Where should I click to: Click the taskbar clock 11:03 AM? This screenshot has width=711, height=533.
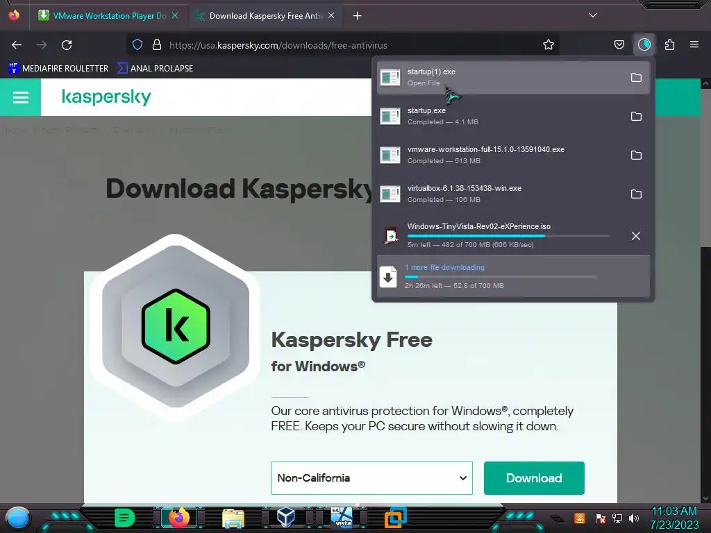[x=674, y=511]
